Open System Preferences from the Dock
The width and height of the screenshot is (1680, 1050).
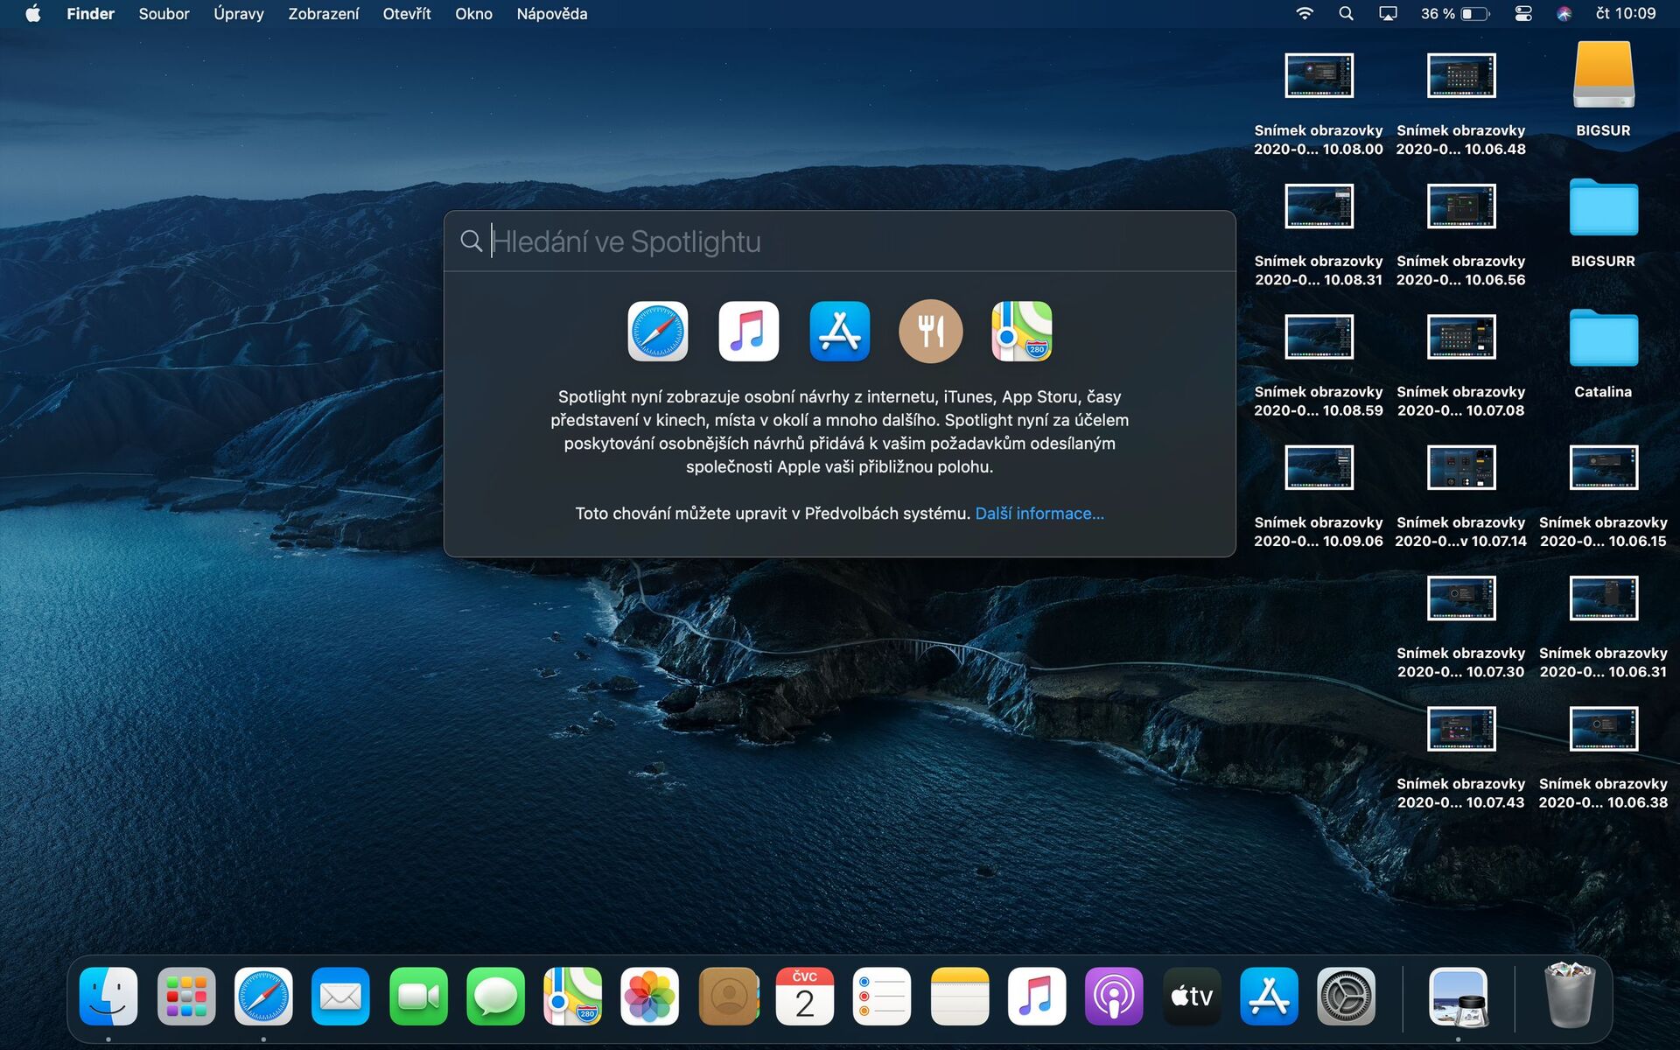click(1346, 995)
